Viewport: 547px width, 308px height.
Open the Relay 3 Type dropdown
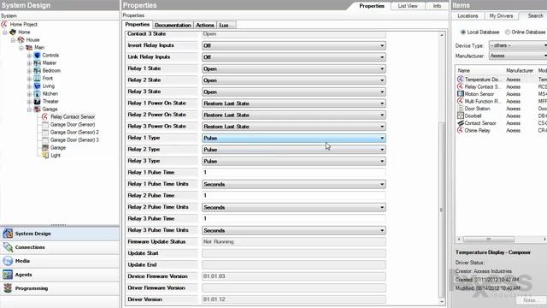click(x=294, y=161)
